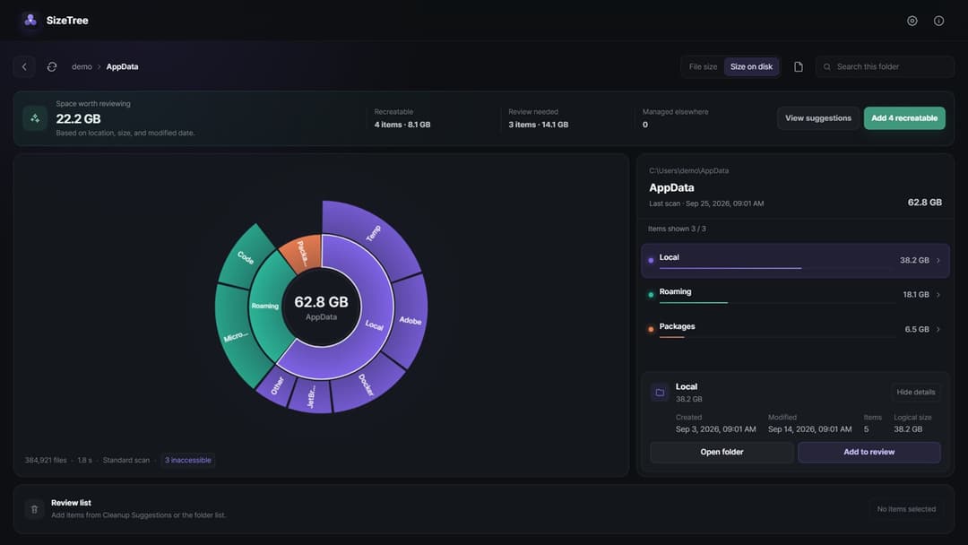Open View suggestions

pyautogui.click(x=818, y=118)
